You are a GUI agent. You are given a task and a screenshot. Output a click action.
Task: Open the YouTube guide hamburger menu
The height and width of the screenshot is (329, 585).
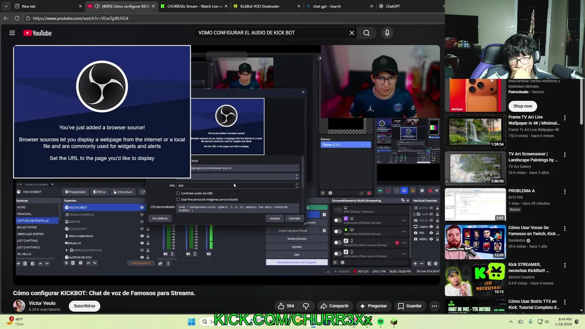tap(12, 33)
